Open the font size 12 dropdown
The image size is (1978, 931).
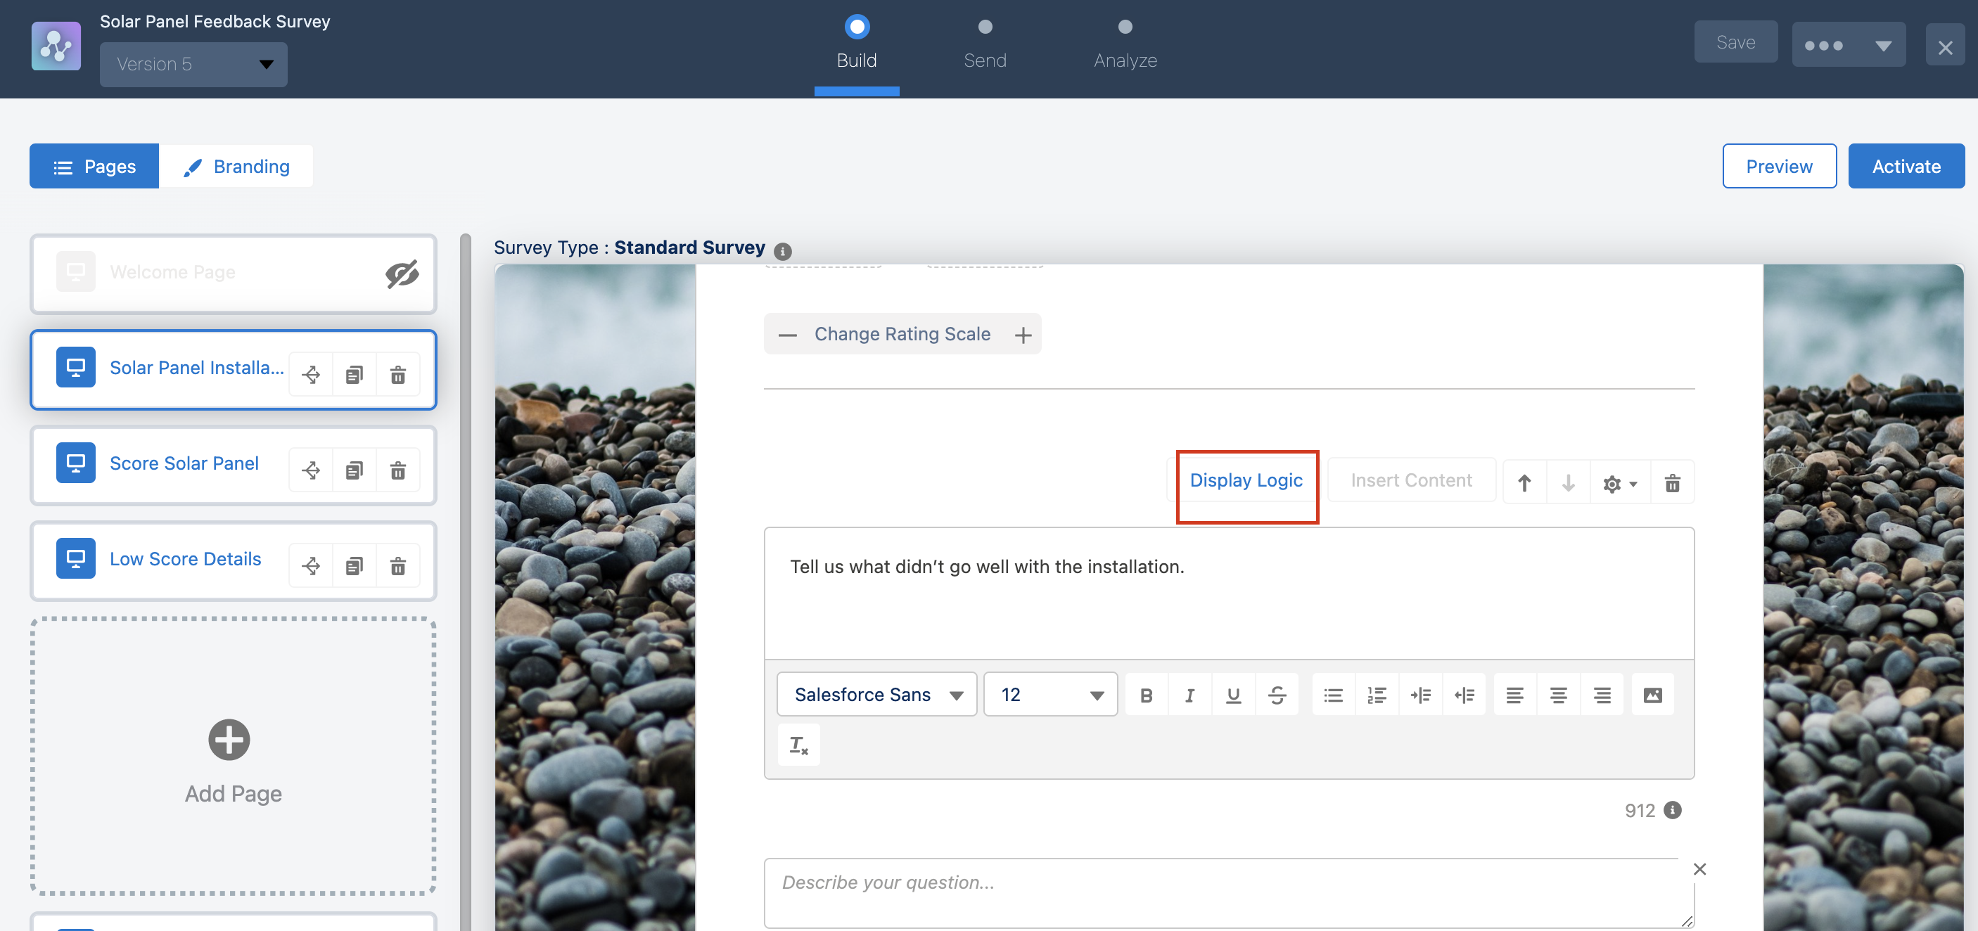click(1049, 695)
